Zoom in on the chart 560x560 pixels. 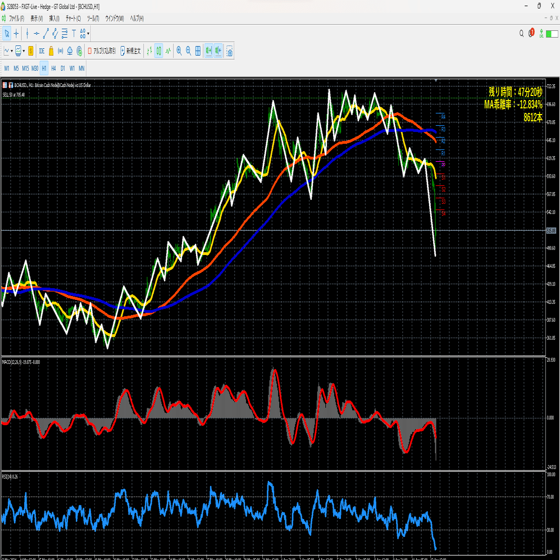(x=179, y=51)
